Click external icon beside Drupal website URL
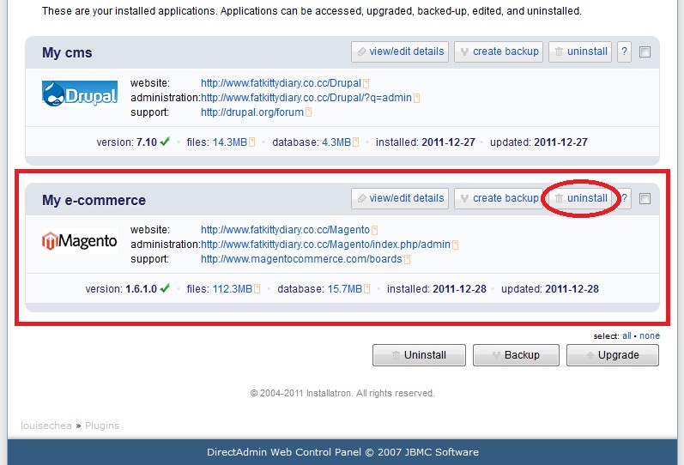The width and height of the screenshot is (684, 465). [x=366, y=83]
